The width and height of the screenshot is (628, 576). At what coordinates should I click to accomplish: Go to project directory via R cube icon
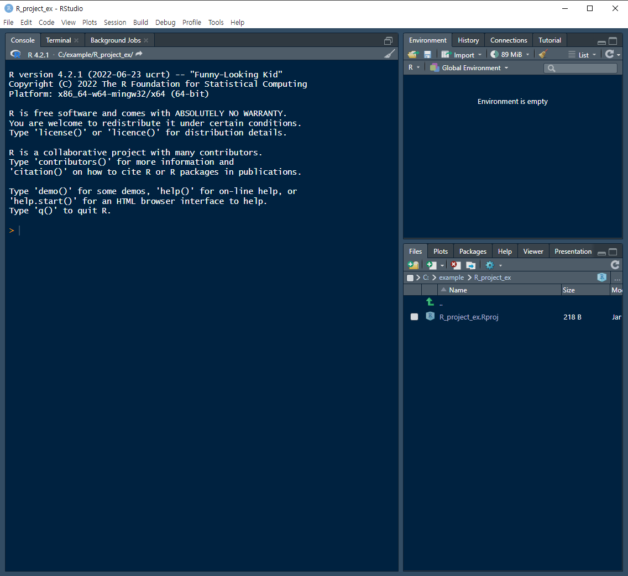pos(601,277)
